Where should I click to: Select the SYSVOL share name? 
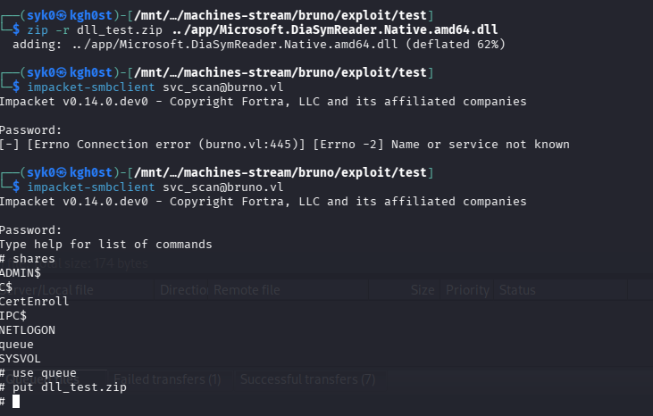click(20, 359)
